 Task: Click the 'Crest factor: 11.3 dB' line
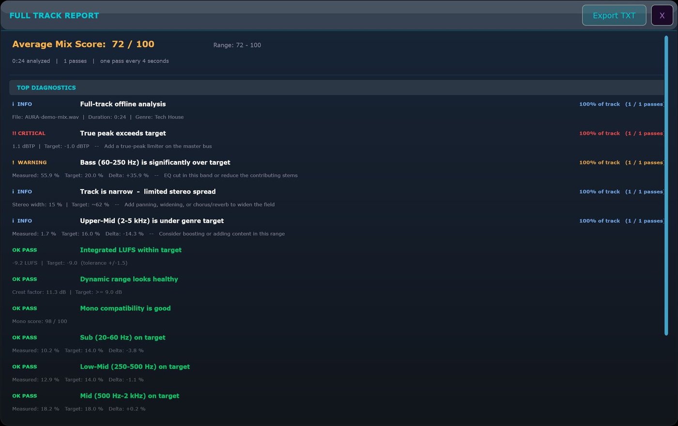click(67, 292)
